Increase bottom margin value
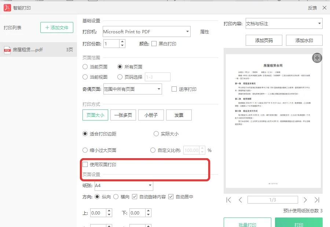The image size is (330, 227). [148, 211]
